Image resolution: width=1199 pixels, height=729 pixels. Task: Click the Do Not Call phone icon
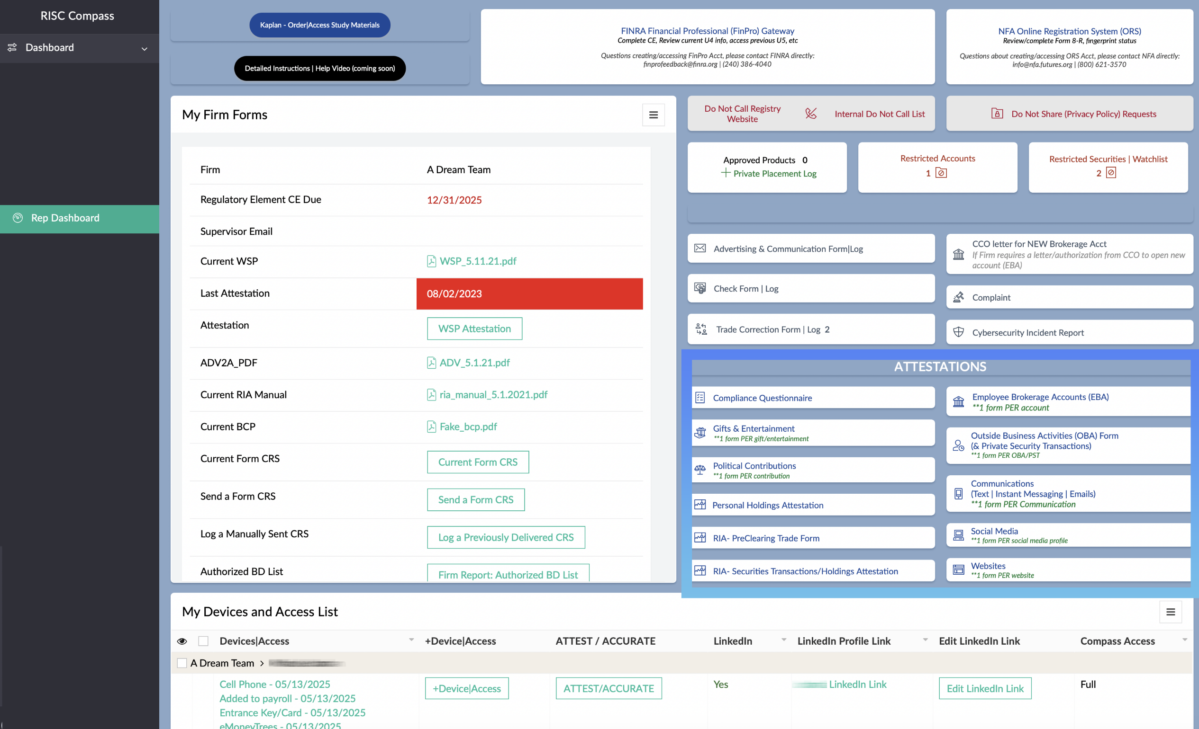[x=811, y=114]
